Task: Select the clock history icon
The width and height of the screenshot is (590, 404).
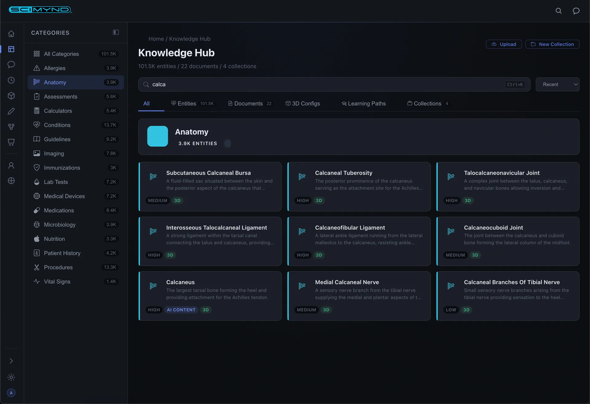Action: click(x=11, y=80)
